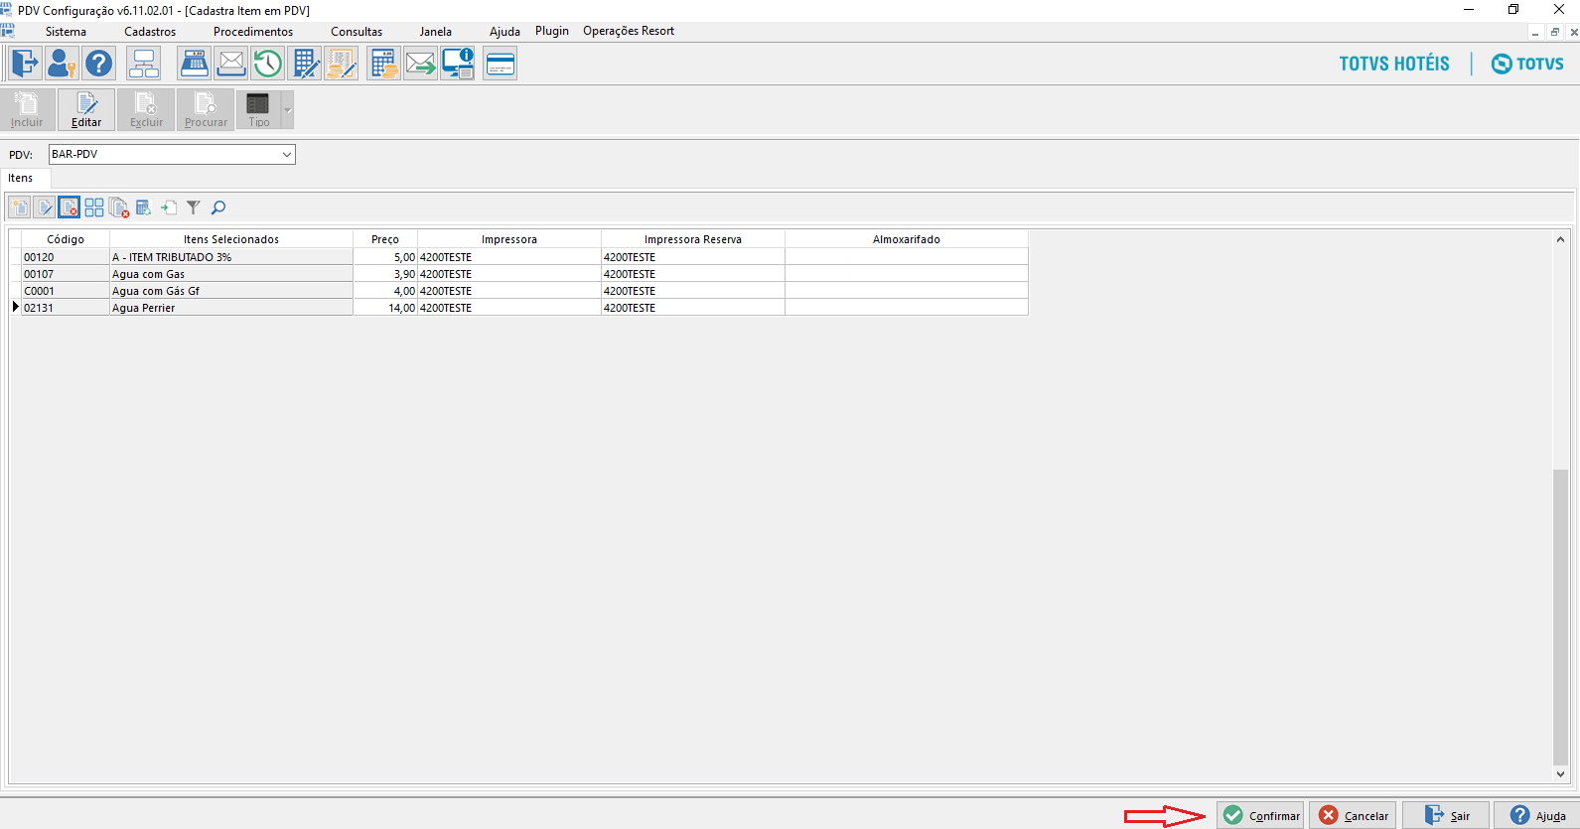Sort by the Código column header
Image resolution: width=1580 pixels, height=829 pixels.
[66, 239]
